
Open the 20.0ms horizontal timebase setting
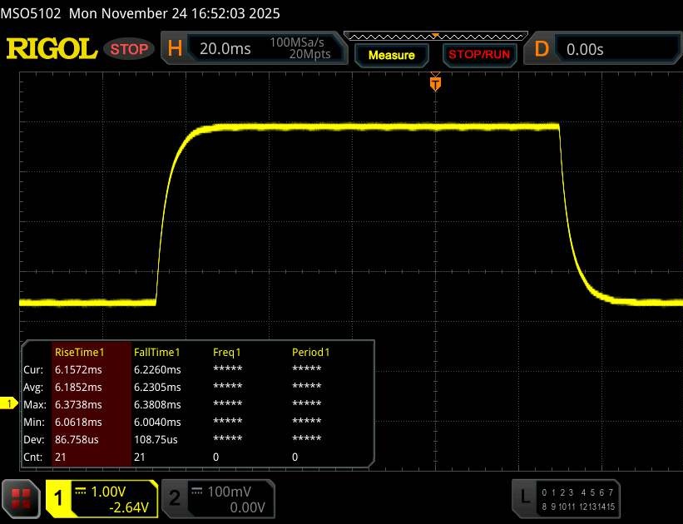click(x=225, y=49)
